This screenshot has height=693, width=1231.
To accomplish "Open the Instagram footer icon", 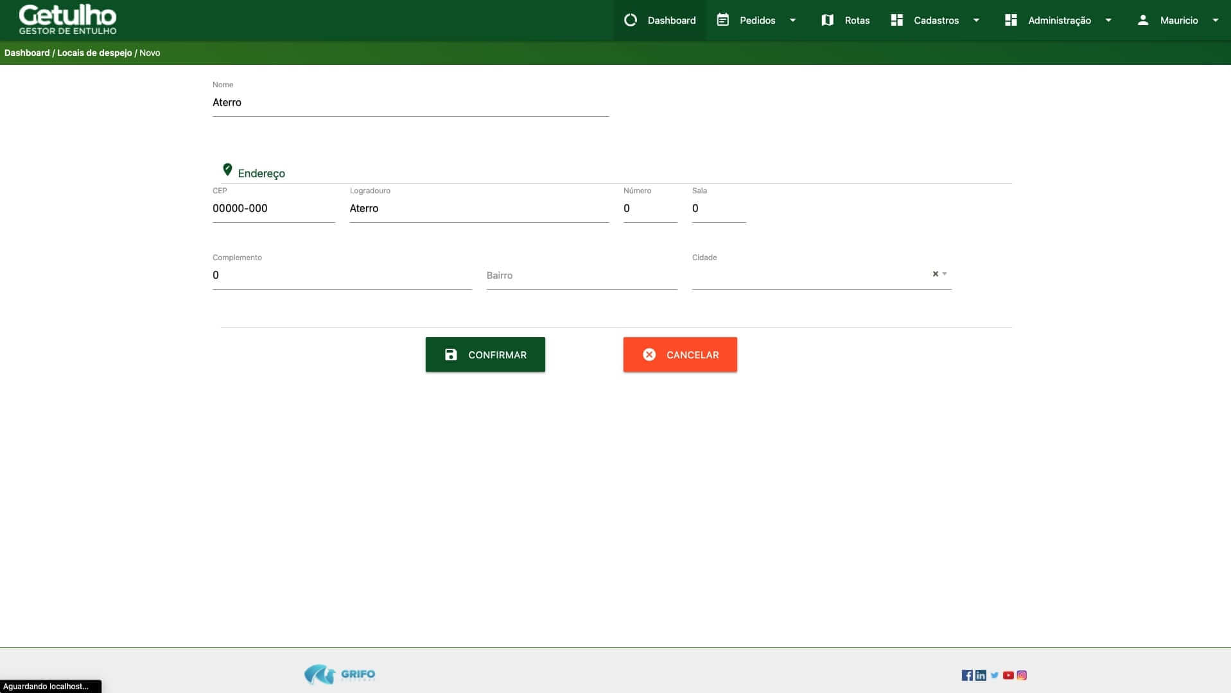I will coord(1022,675).
